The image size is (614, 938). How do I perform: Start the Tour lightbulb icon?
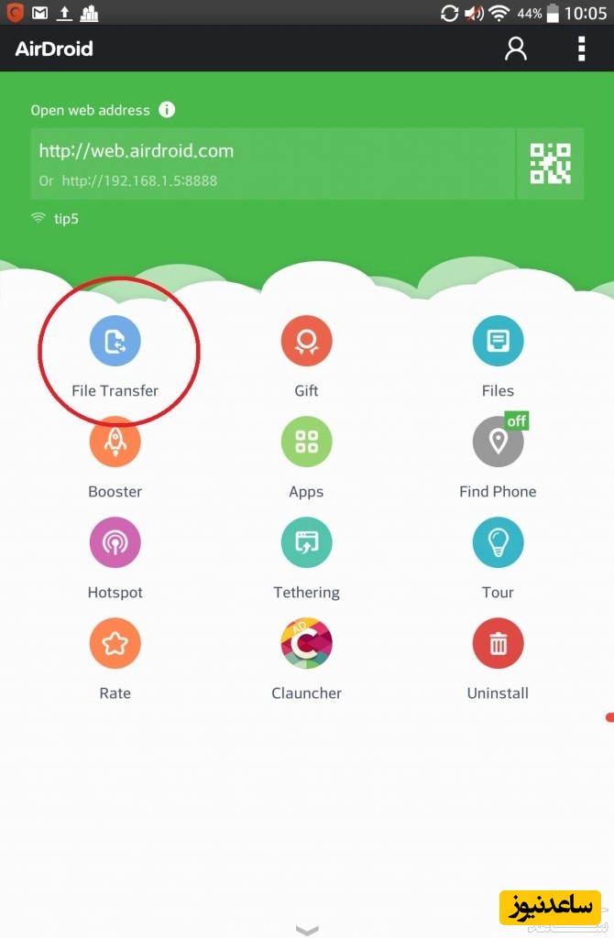pos(498,542)
